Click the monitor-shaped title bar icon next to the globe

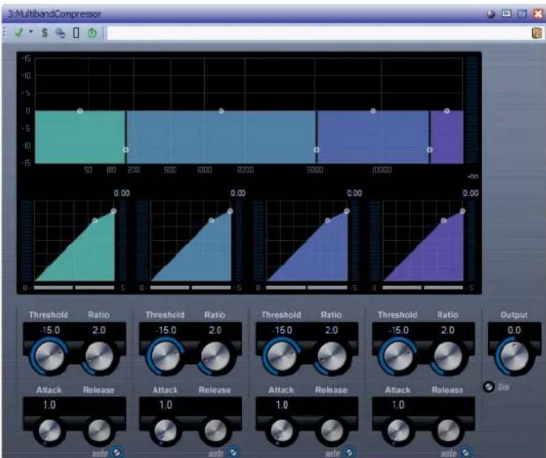tap(506, 14)
